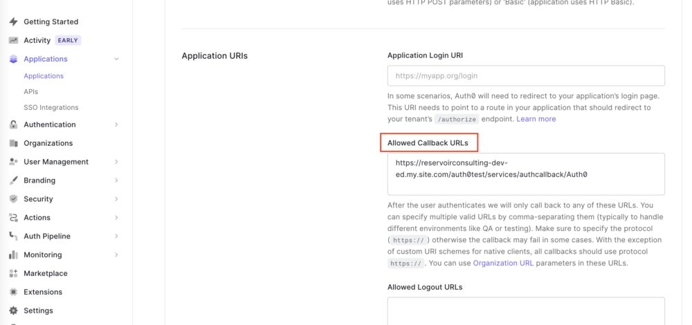Expand the Security chevron
This screenshot has width=692, height=325.
116,199
